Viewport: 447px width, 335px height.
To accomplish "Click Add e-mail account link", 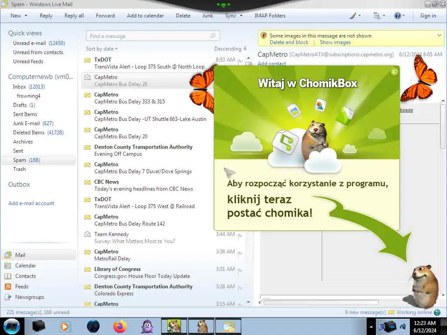I will click(x=31, y=203).
